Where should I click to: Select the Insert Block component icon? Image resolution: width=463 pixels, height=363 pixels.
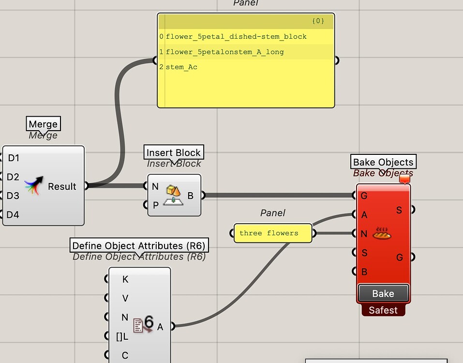coord(174,196)
